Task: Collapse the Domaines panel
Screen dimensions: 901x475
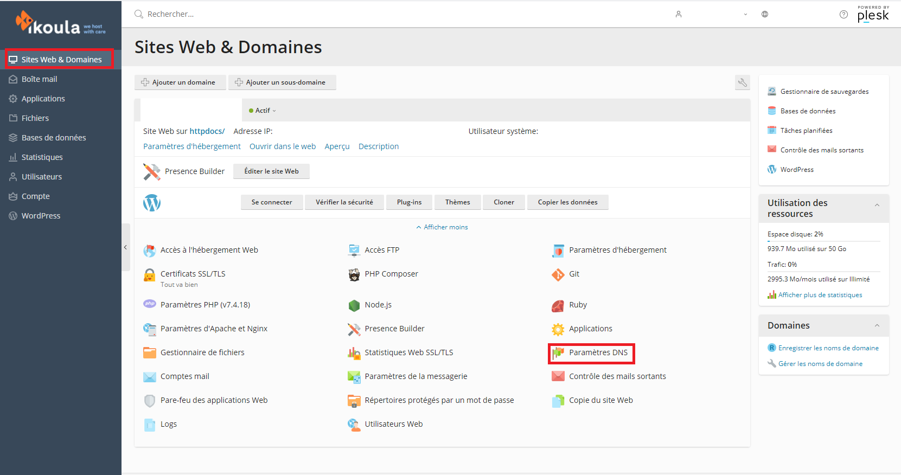Action: (877, 325)
